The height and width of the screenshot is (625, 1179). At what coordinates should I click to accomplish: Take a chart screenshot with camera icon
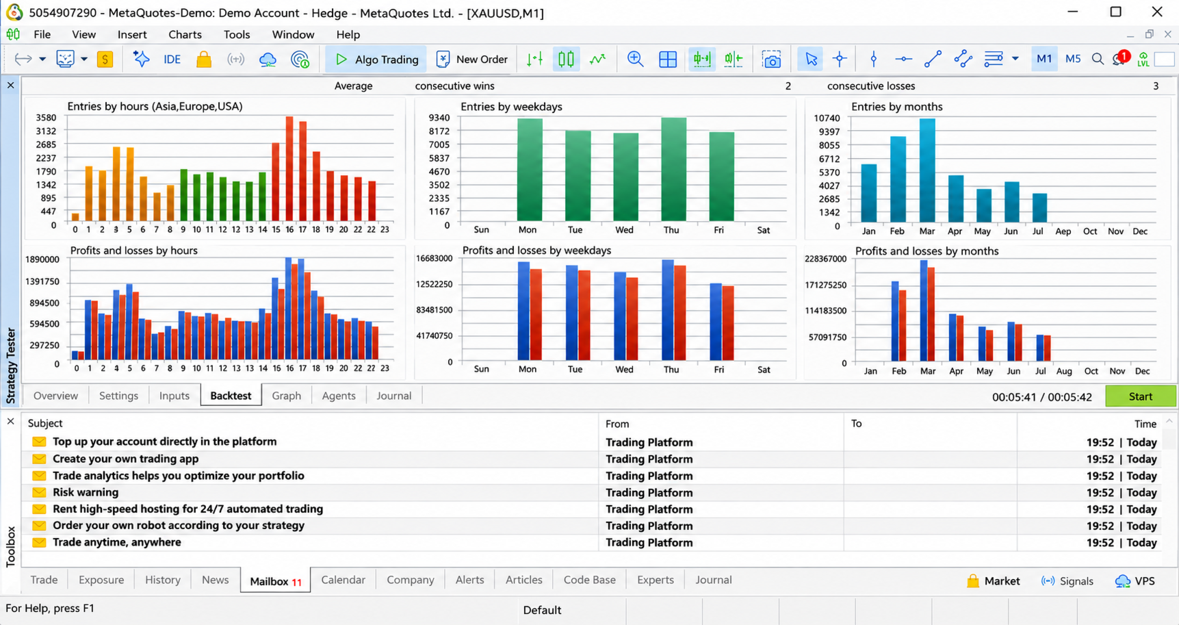point(771,60)
